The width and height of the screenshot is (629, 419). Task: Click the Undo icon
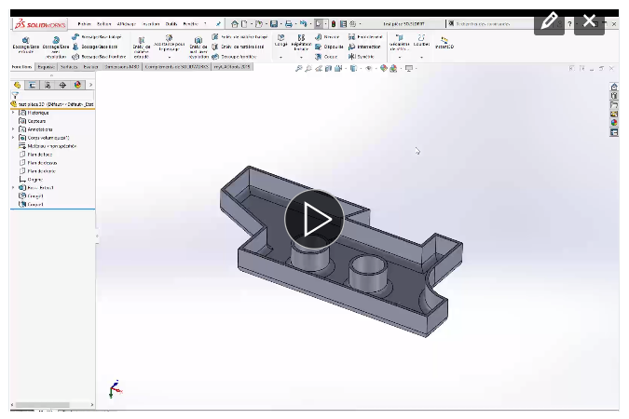coord(303,24)
